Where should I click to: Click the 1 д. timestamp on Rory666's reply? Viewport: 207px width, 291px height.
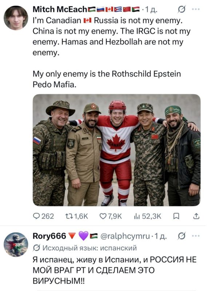(x=161, y=236)
